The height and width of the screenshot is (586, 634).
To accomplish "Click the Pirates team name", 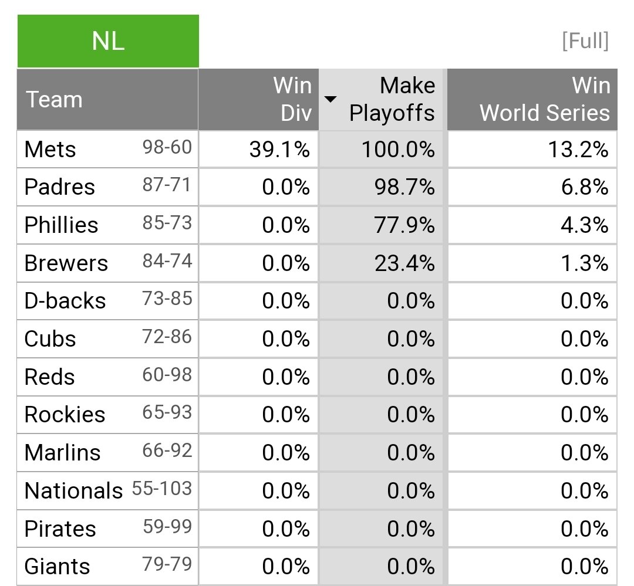I will [60, 529].
